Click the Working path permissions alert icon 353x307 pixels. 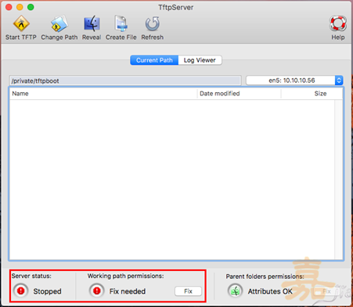(x=97, y=291)
